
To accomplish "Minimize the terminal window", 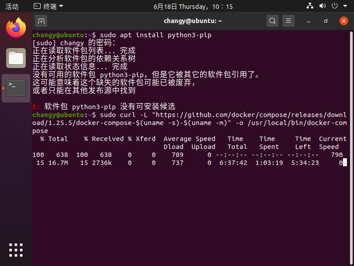I will coord(308,21).
